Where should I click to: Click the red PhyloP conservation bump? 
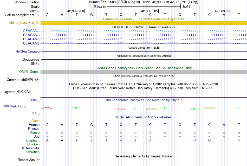coord(47,108)
